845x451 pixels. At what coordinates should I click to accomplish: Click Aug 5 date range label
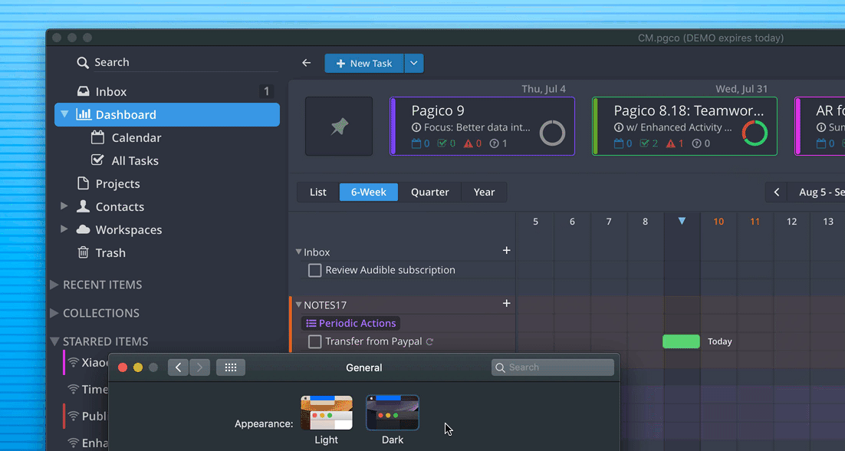821,193
